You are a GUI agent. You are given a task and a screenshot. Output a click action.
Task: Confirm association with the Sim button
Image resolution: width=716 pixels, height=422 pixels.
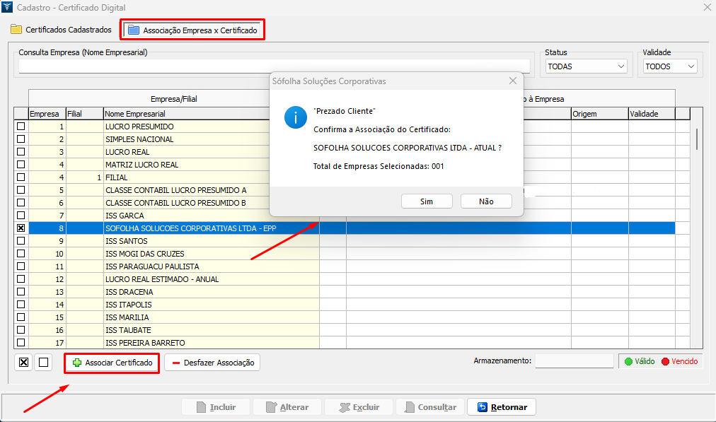click(x=426, y=201)
